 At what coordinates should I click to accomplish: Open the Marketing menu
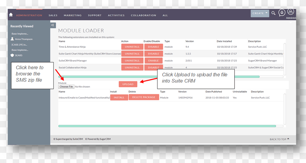[x=73, y=15]
